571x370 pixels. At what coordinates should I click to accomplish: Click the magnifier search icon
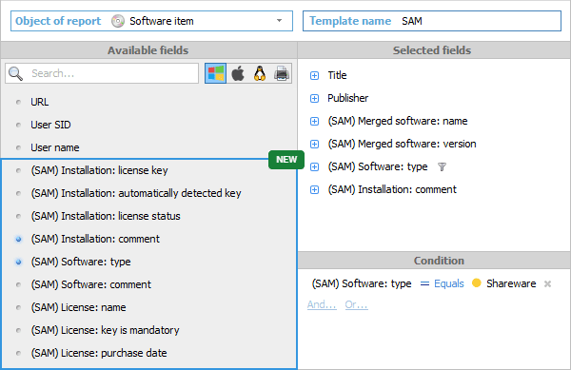pyautogui.click(x=15, y=73)
